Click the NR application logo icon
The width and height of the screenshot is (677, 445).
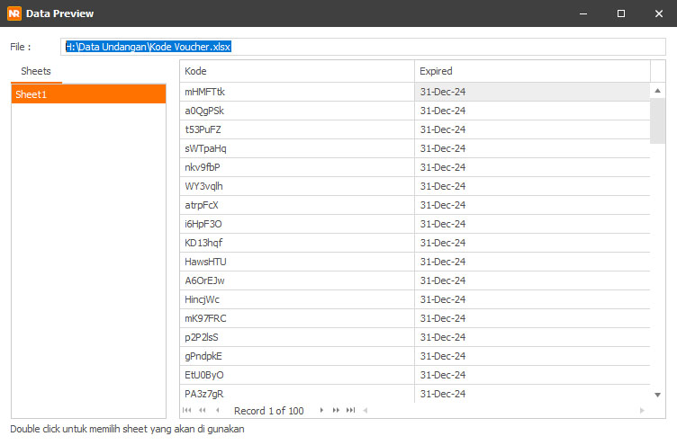[14, 13]
